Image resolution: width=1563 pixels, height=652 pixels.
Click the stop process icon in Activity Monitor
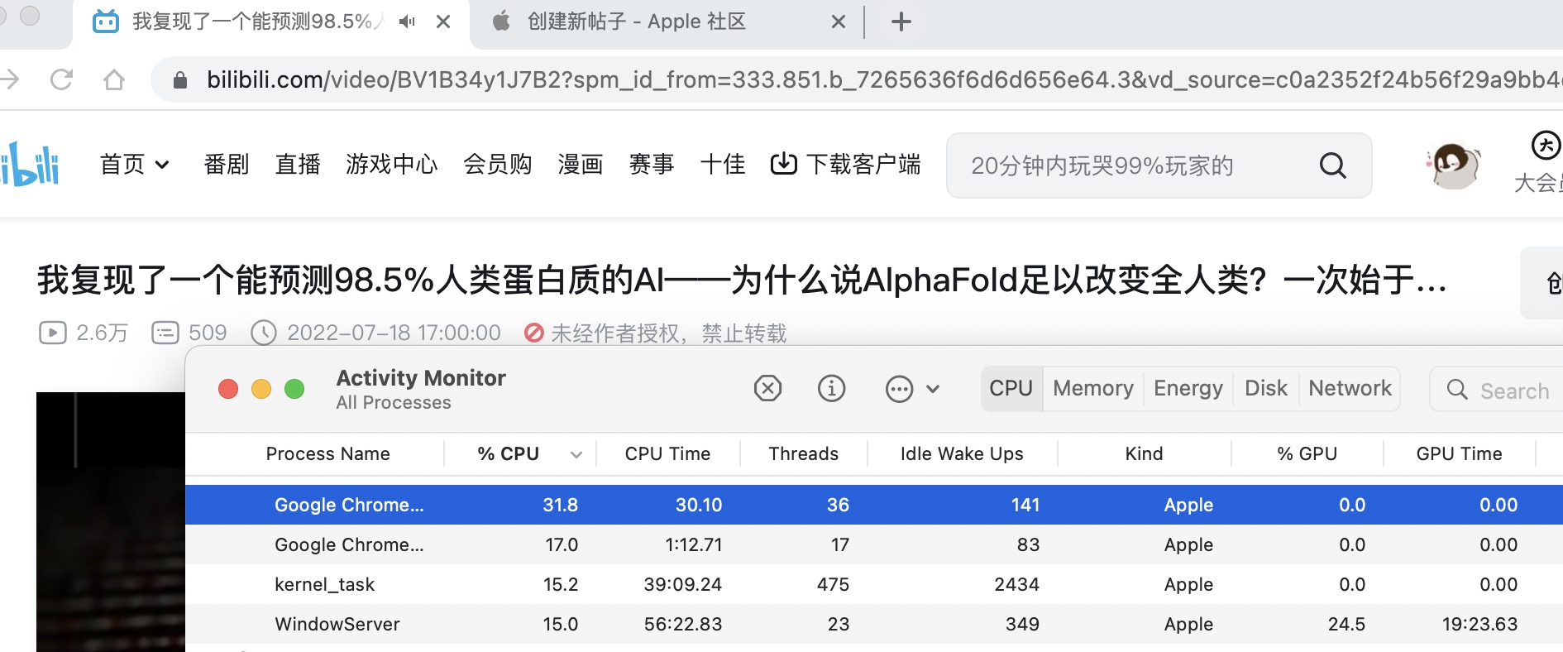tap(767, 388)
